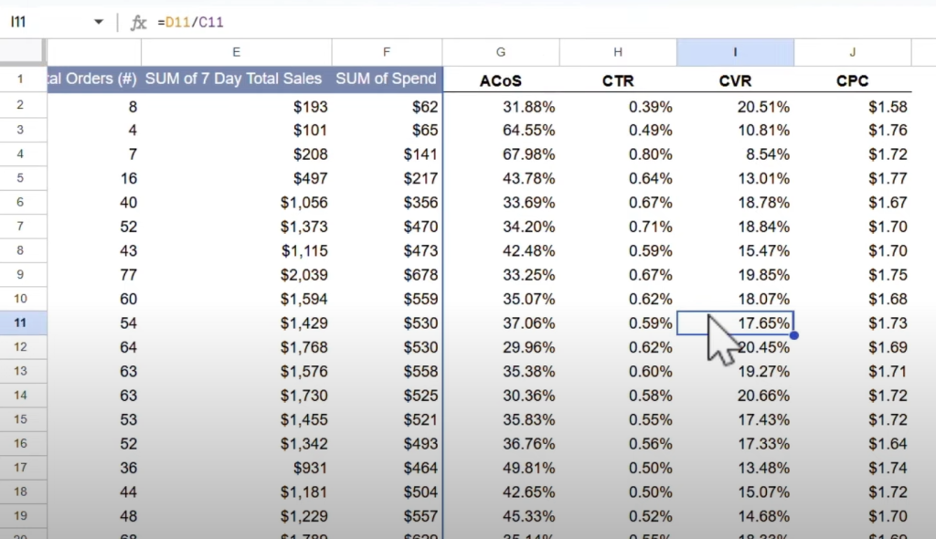Open the name box dropdown arrow
This screenshot has height=539, width=936.
pyautogui.click(x=99, y=23)
